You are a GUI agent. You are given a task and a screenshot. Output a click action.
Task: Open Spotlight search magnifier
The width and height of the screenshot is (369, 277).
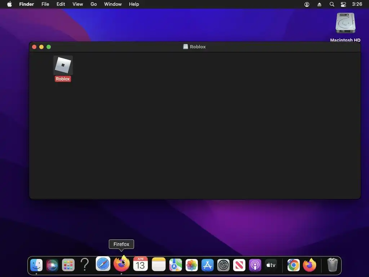(332, 4)
